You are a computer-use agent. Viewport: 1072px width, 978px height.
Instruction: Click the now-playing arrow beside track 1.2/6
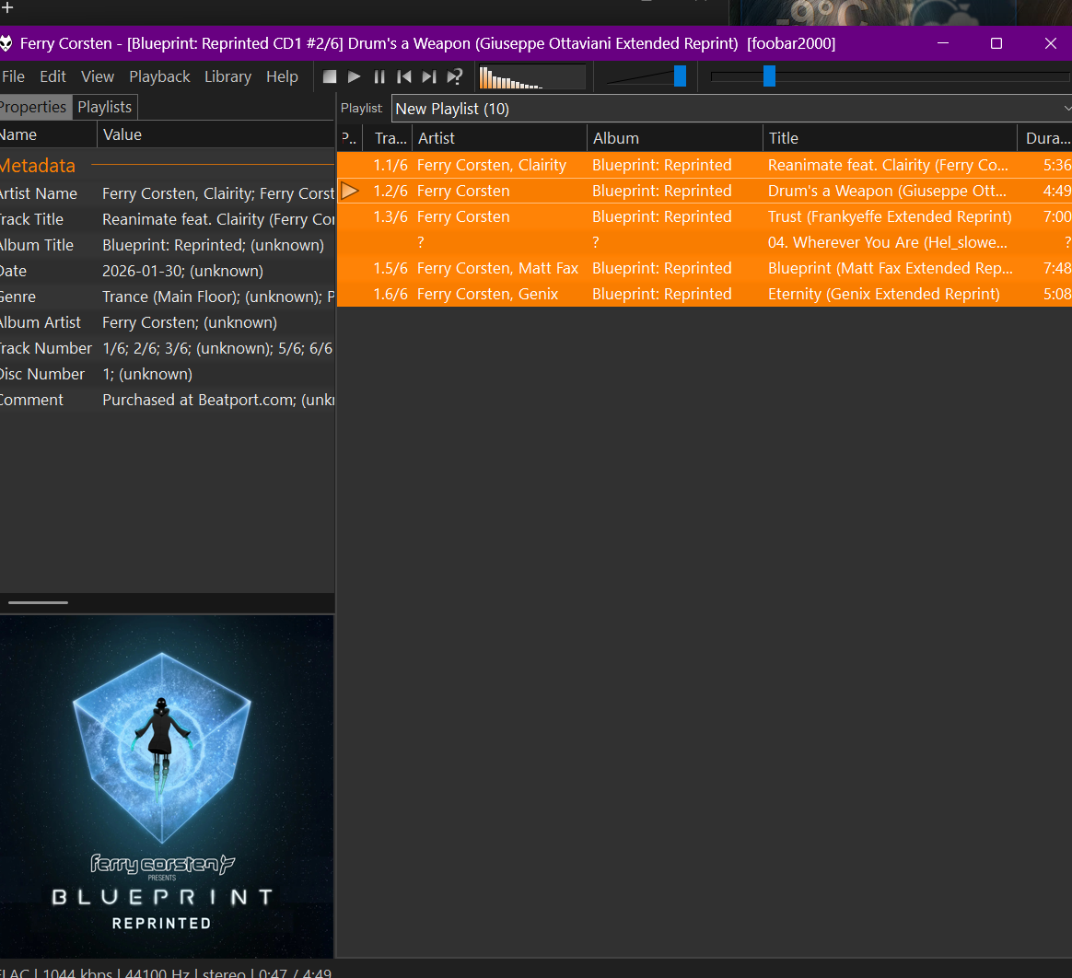pyautogui.click(x=349, y=191)
